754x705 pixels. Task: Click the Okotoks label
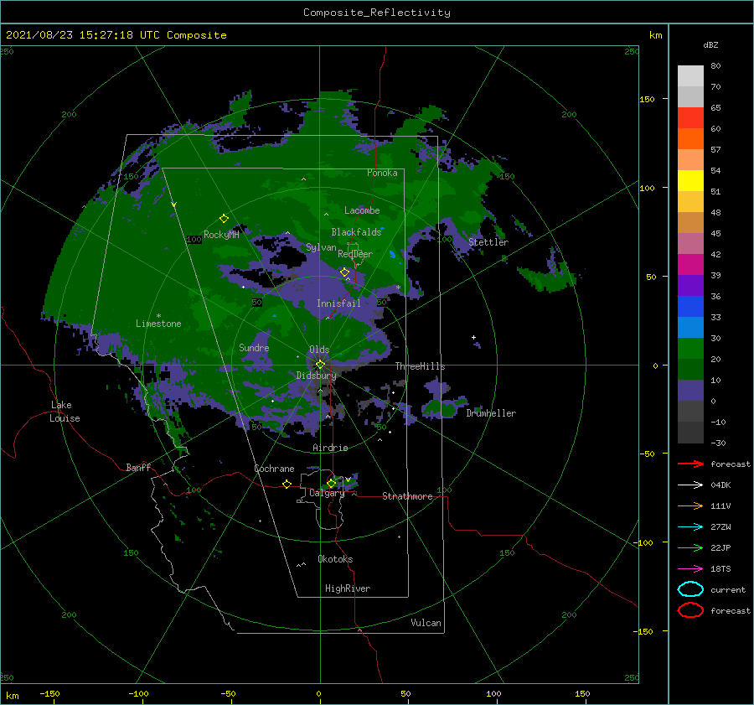point(335,559)
